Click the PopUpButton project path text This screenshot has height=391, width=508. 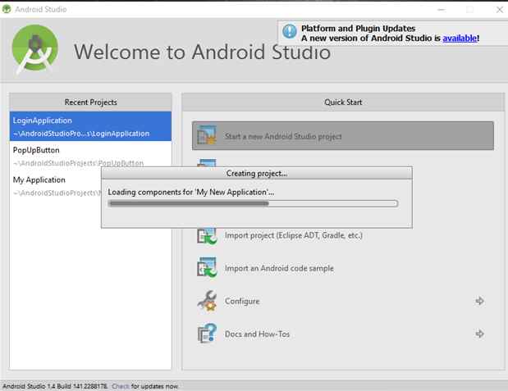78,163
